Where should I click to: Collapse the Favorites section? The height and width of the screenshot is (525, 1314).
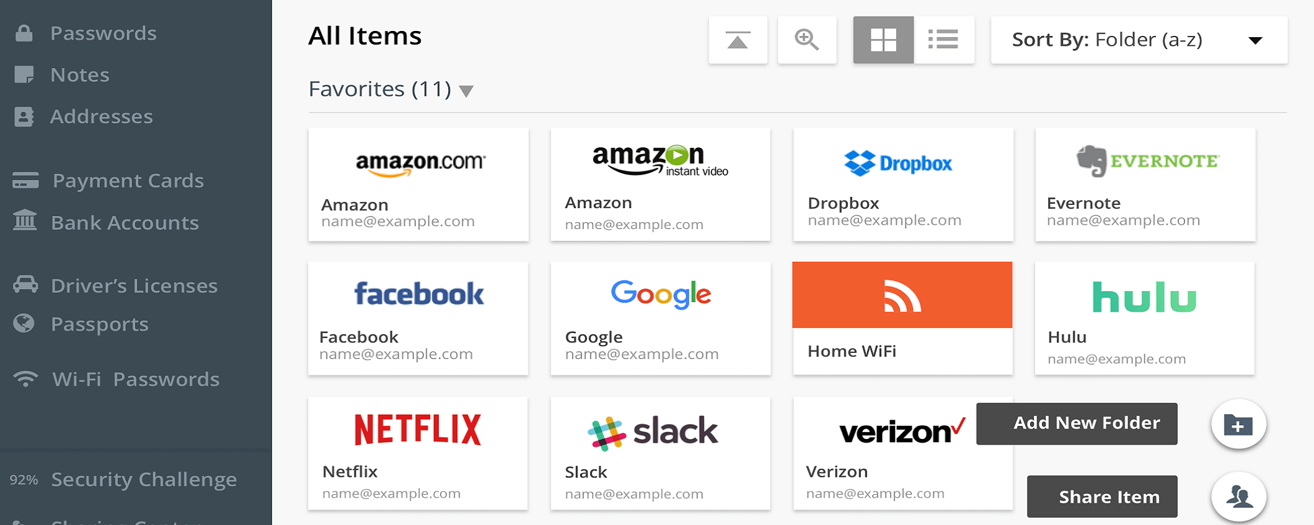[x=467, y=92]
